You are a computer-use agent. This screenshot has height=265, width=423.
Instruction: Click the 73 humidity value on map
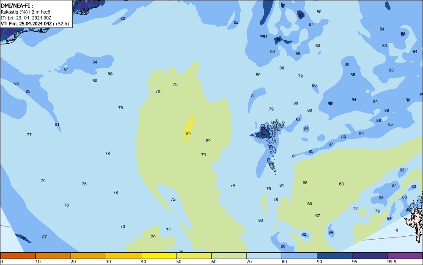[123, 226]
